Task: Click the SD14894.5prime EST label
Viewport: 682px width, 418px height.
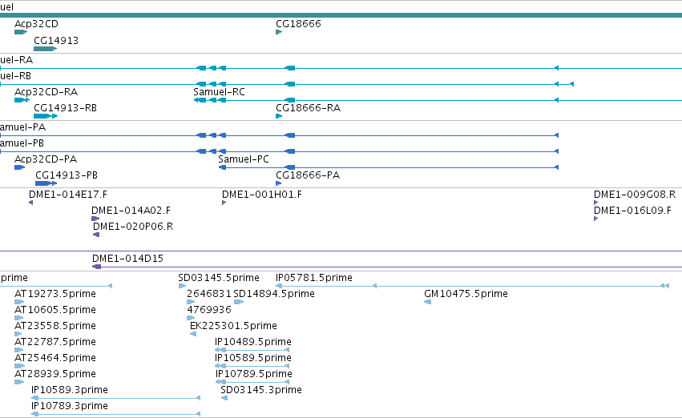Action: (274, 294)
